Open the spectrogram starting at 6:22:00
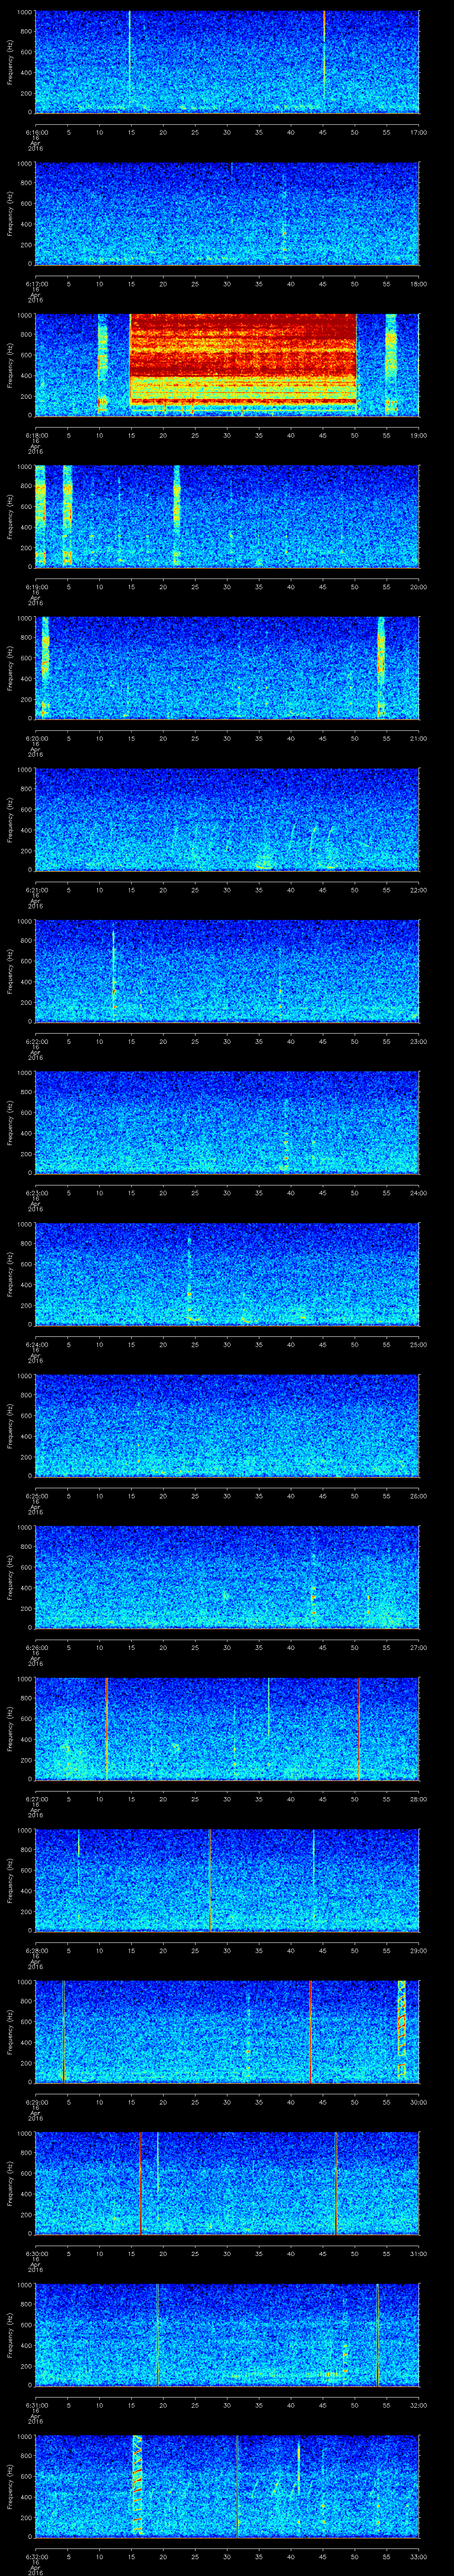This screenshot has width=454, height=2576. click(227, 971)
